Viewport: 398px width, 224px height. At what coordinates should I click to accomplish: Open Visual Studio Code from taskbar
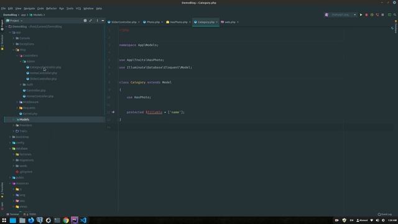click(83, 220)
